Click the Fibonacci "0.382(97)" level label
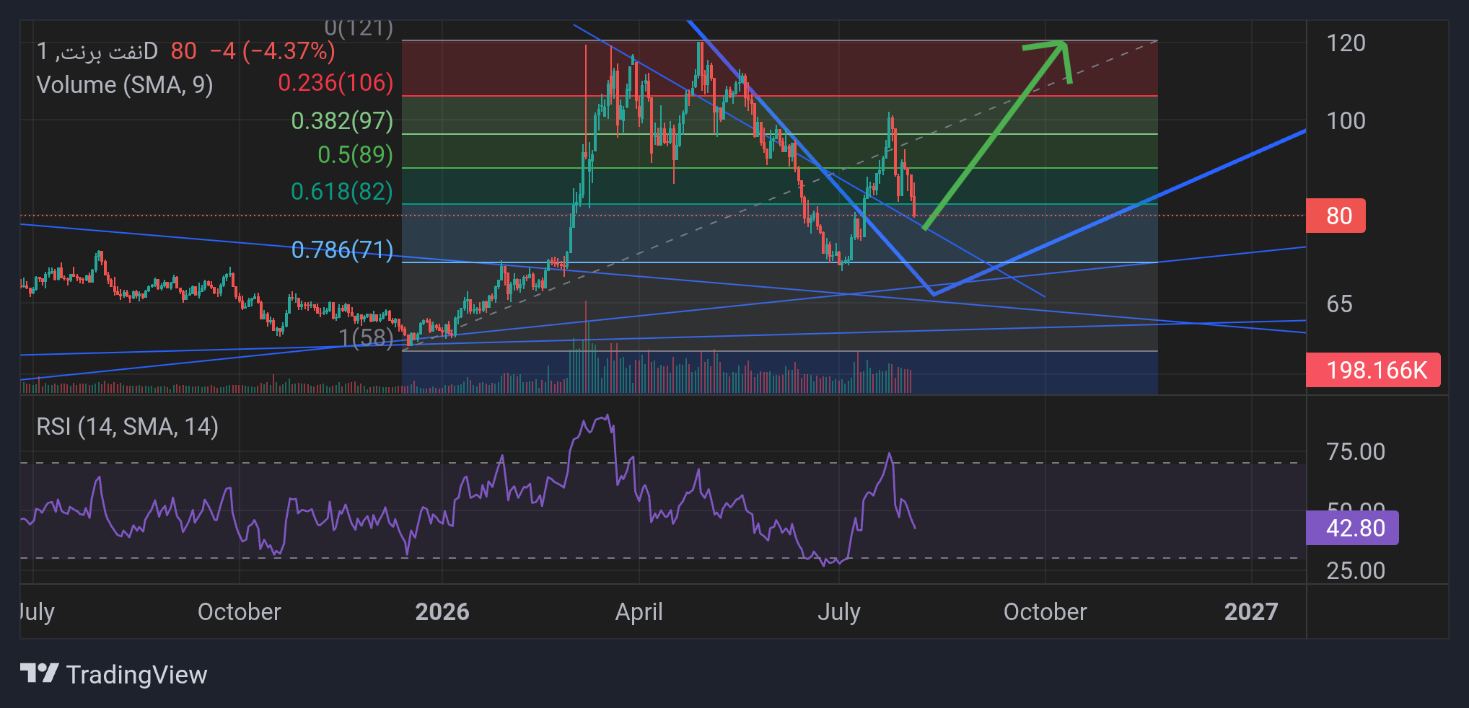The width and height of the screenshot is (1469, 708). [x=342, y=120]
